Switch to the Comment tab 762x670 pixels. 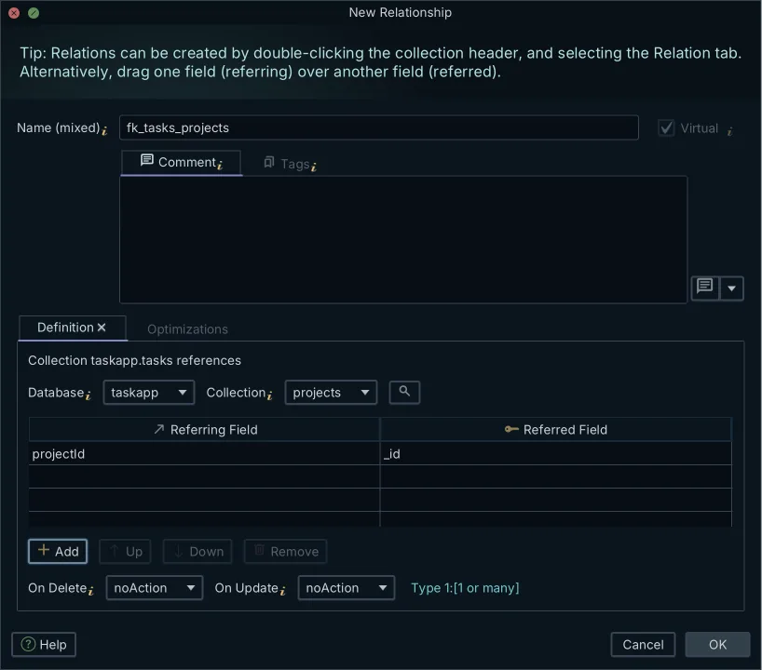[182, 163]
